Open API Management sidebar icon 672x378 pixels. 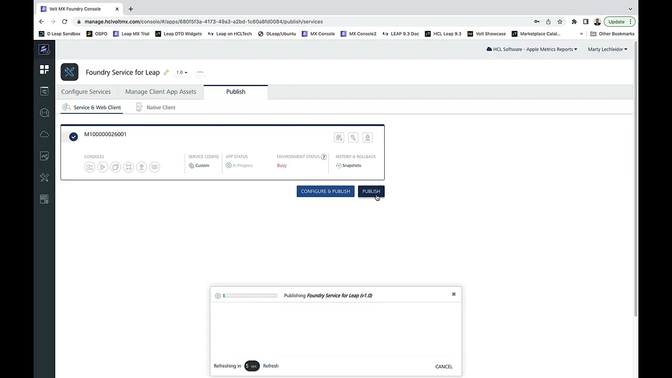click(x=44, y=91)
